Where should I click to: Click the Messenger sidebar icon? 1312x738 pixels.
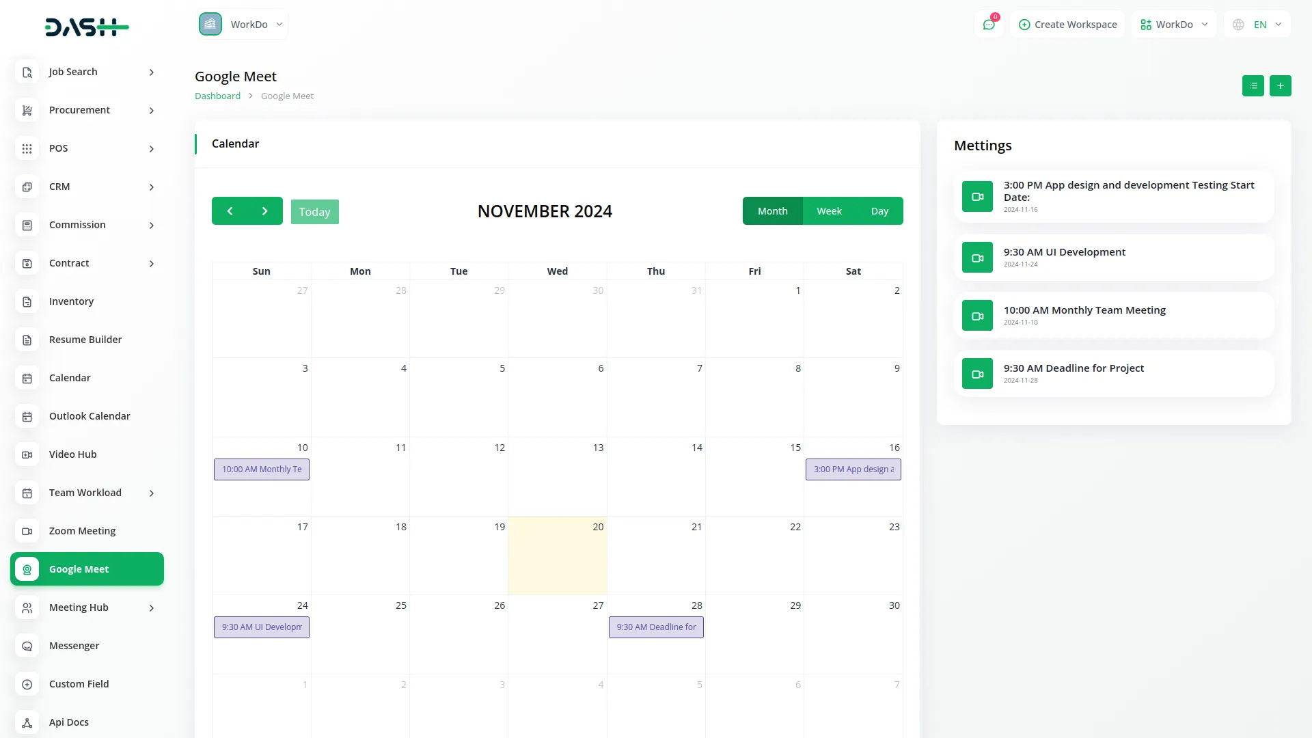coord(27,646)
